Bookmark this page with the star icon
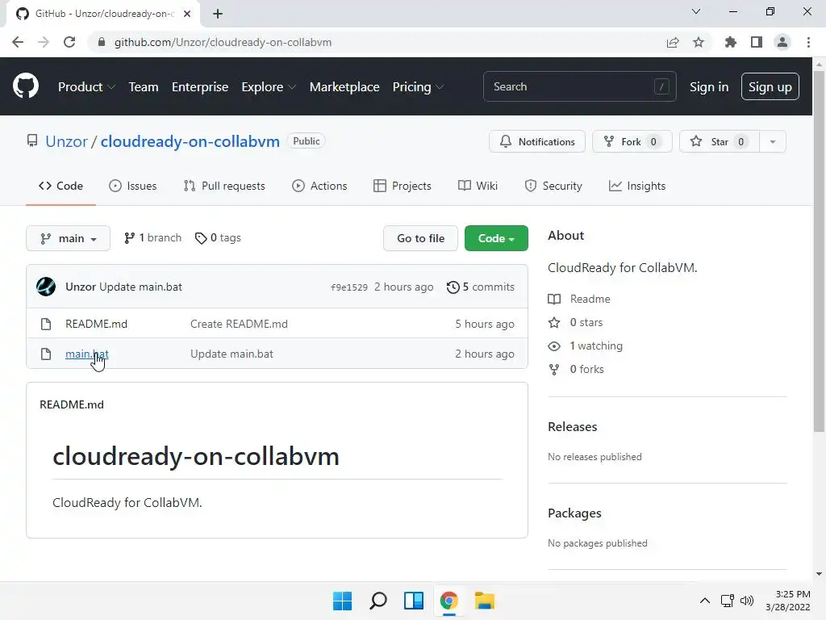Image resolution: width=826 pixels, height=620 pixels. pyautogui.click(x=699, y=42)
